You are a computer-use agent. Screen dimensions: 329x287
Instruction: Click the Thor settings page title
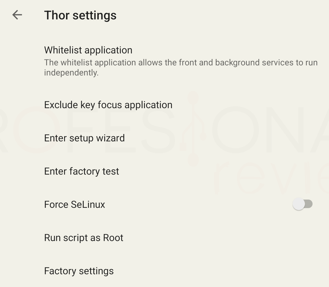tap(80, 15)
